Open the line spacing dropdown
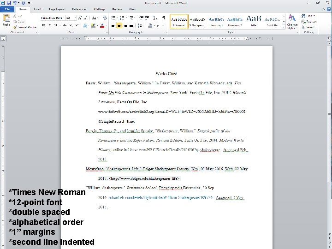The image size is (332, 249). click(140, 26)
